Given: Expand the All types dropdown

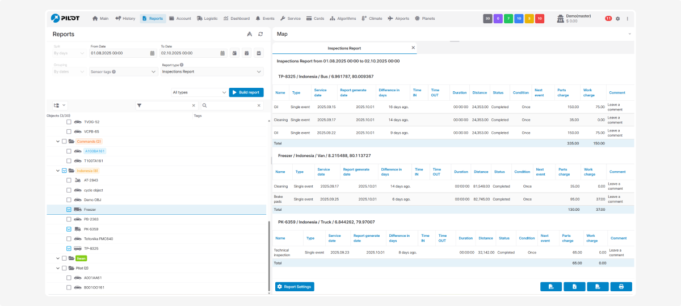Looking at the screenshot, I should pyautogui.click(x=199, y=92).
